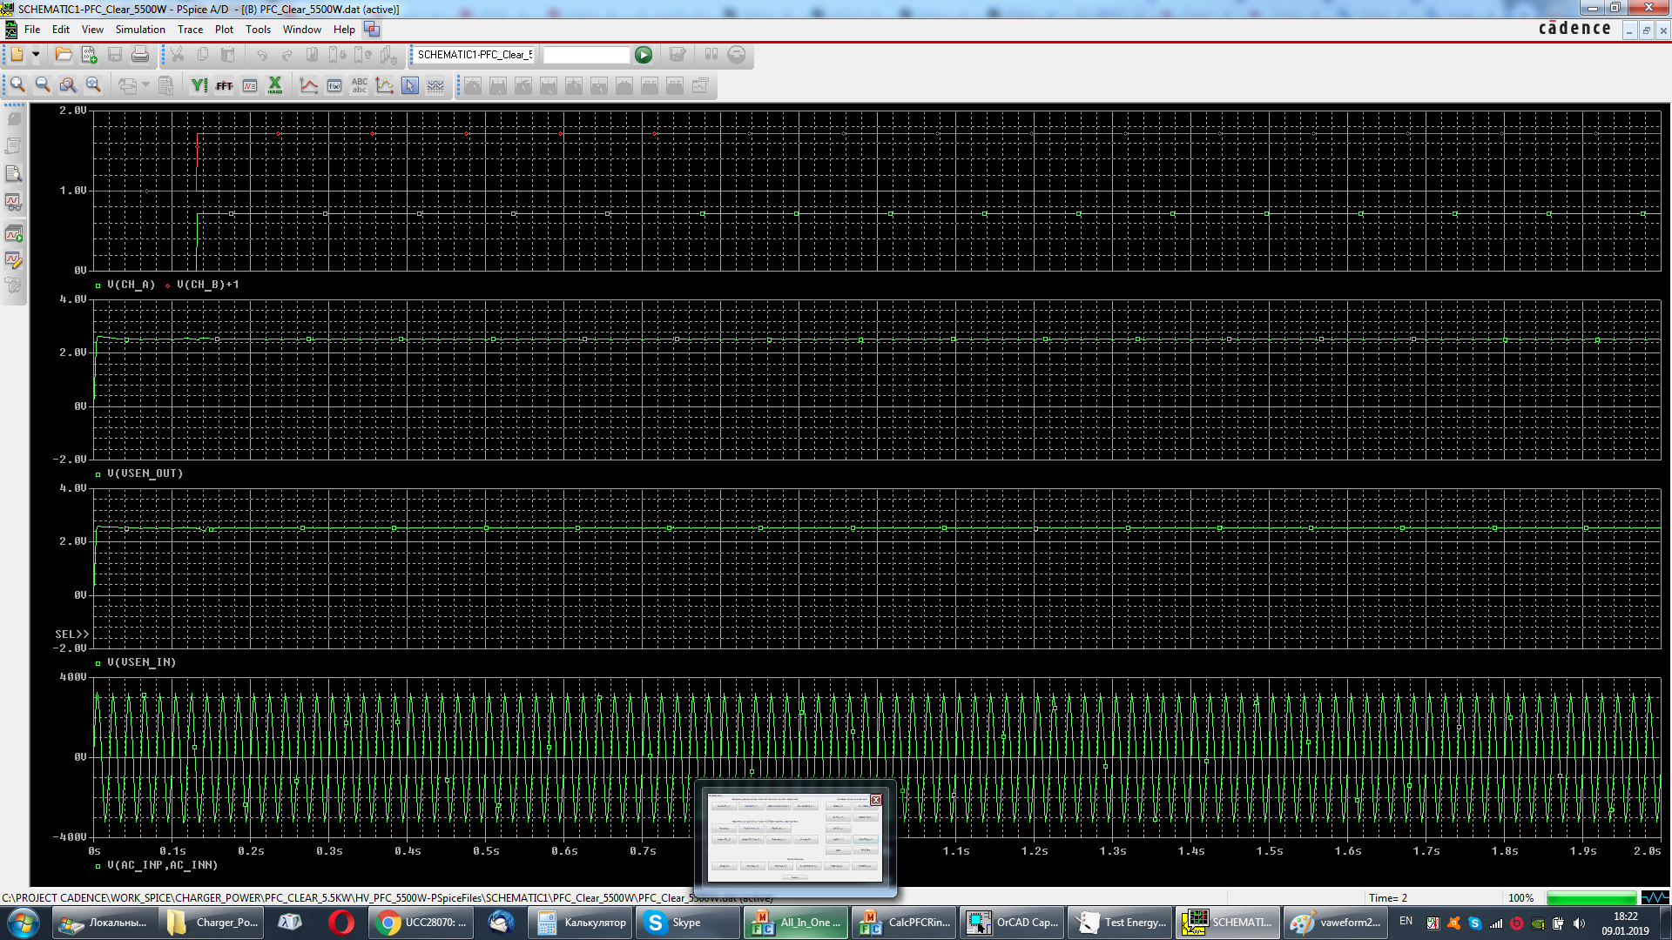
Task: Click the Run simulation play button
Action: point(644,55)
